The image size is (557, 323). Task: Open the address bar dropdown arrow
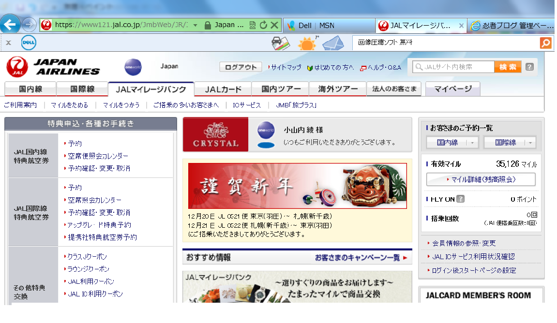click(195, 26)
